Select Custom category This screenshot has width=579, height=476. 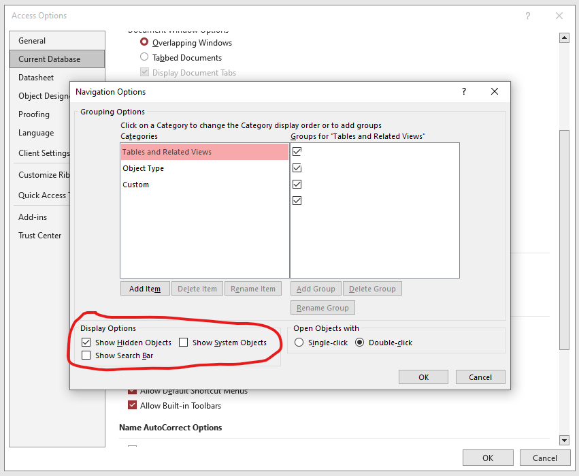[x=205, y=185]
